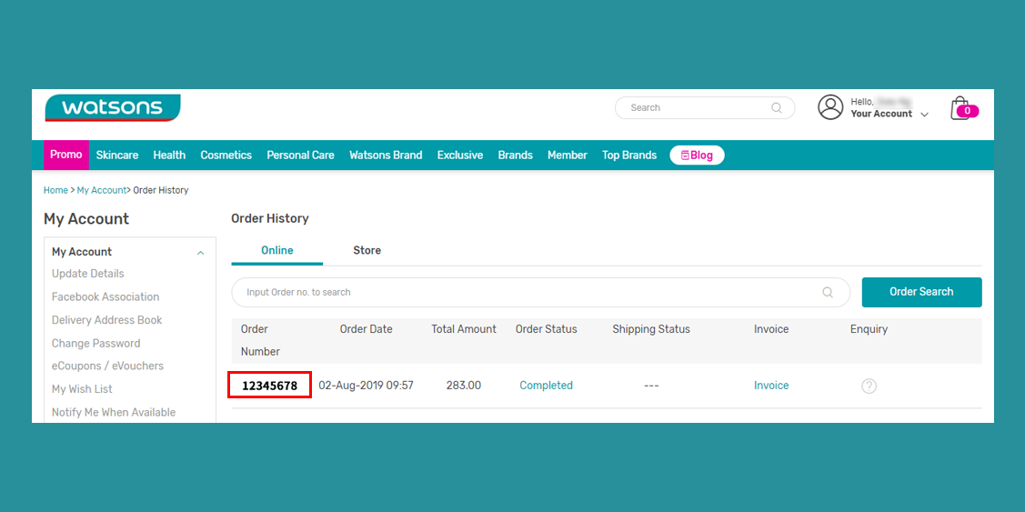Open the Promo menu item

pos(66,155)
